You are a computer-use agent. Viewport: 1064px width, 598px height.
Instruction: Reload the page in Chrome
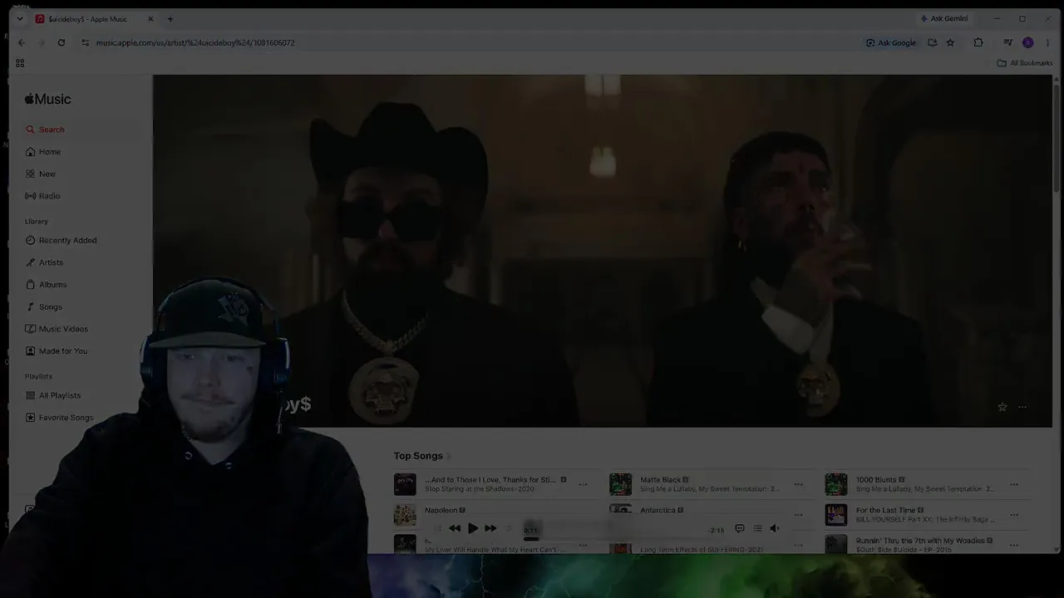tap(62, 42)
